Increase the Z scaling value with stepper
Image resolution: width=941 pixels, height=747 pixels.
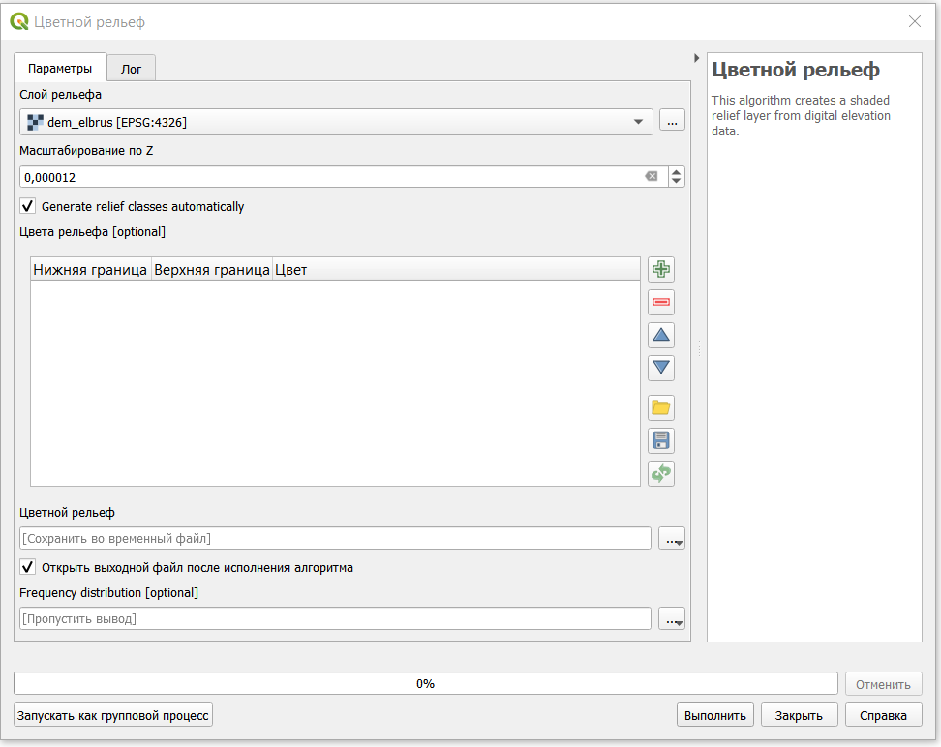(677, 172)
